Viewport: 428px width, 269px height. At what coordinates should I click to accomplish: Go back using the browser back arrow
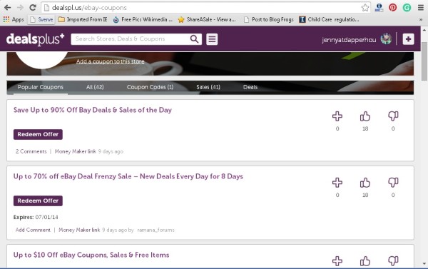click(7, 7)
